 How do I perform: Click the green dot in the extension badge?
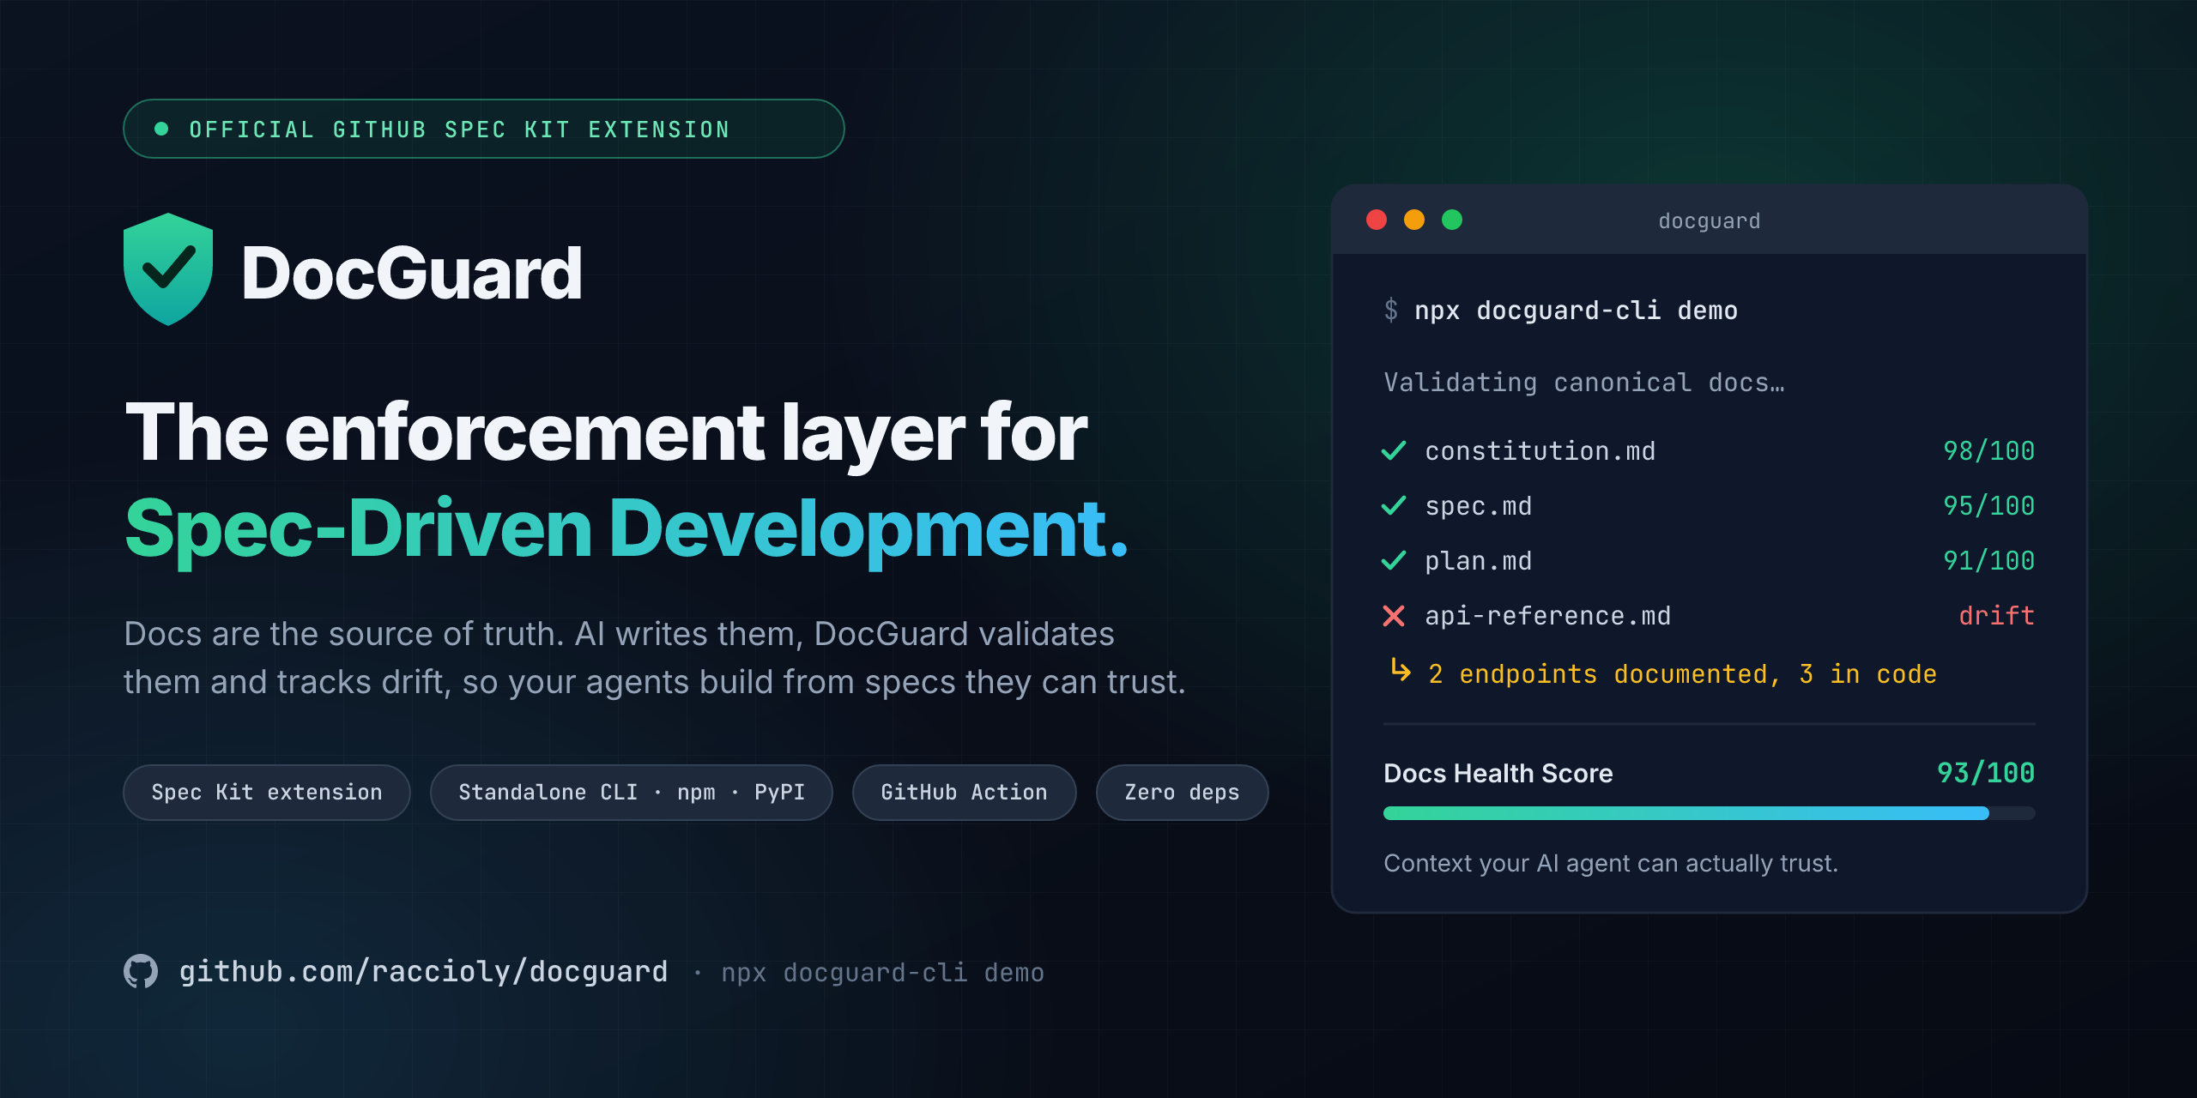pos(161,129)
